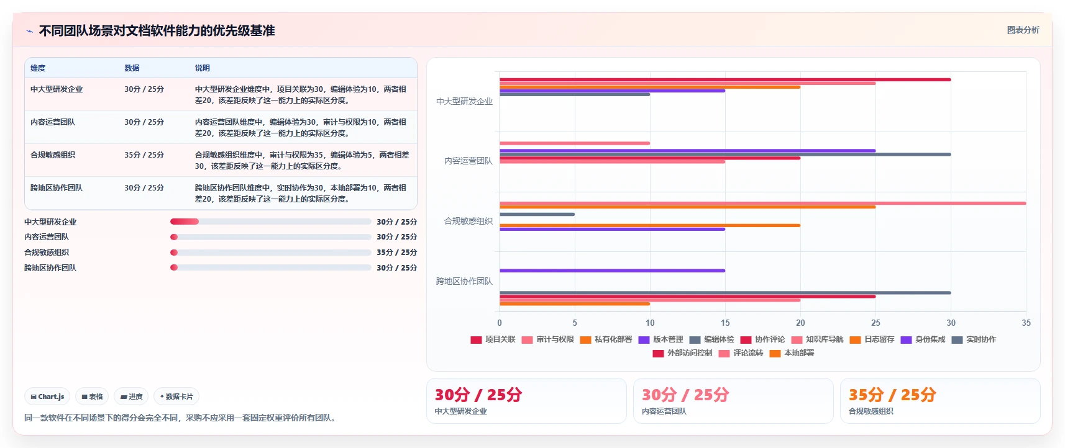Screen dimensions: 1065x448
Task: Click the Chart.js chip
Action: pyautogui.click(x=47, y=396)
